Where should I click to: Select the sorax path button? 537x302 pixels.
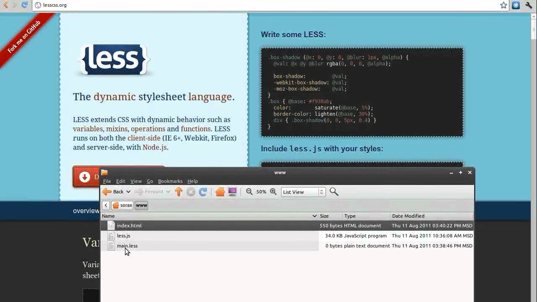pyautogui.click(x=123, y=205)
